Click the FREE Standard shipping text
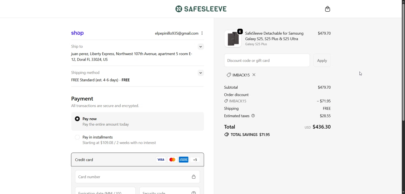The image size is (405, 194). click(x=100, y=80)
